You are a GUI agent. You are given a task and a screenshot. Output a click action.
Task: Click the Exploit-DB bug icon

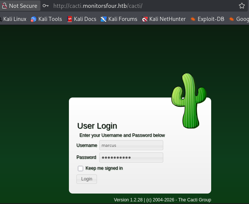[193, 19]
